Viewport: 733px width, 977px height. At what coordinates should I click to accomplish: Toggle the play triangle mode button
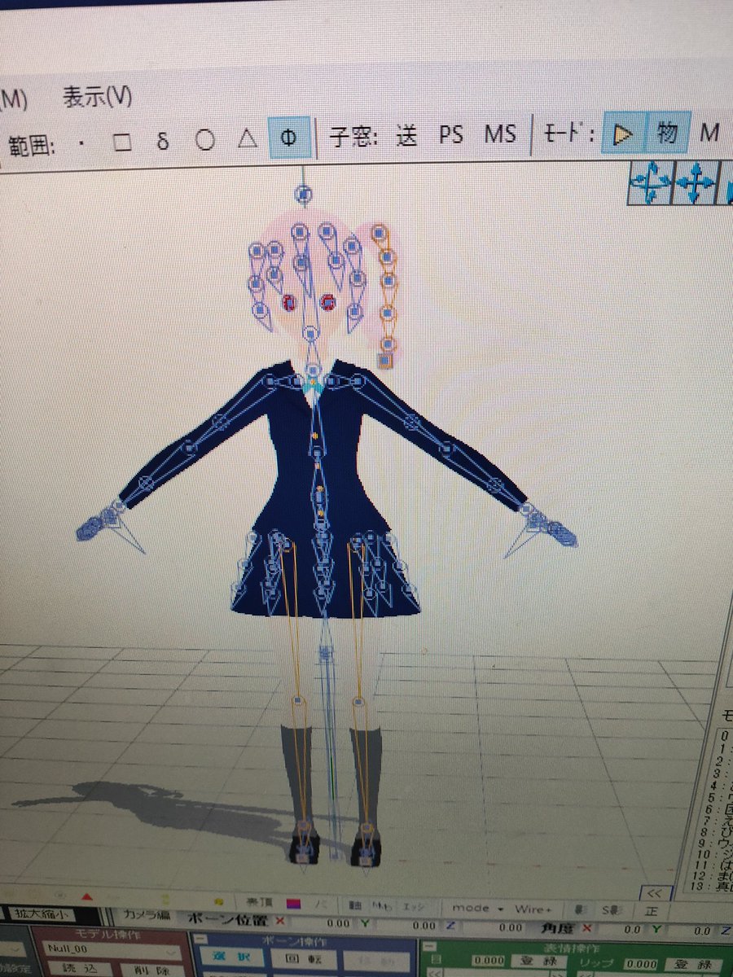coord(624,133)
